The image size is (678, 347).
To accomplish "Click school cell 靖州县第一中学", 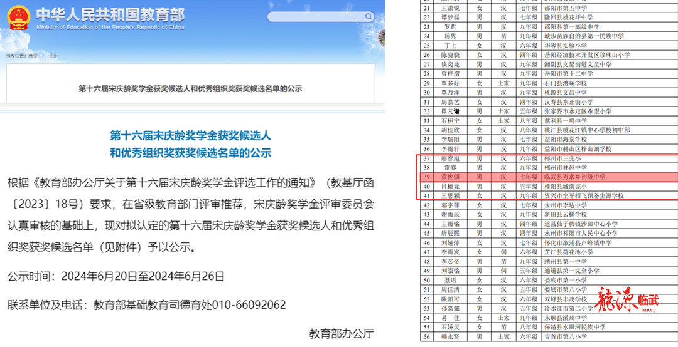I will tap(566, 262).
